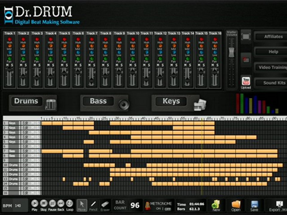Solo Track 1 in the mixer

12,65
